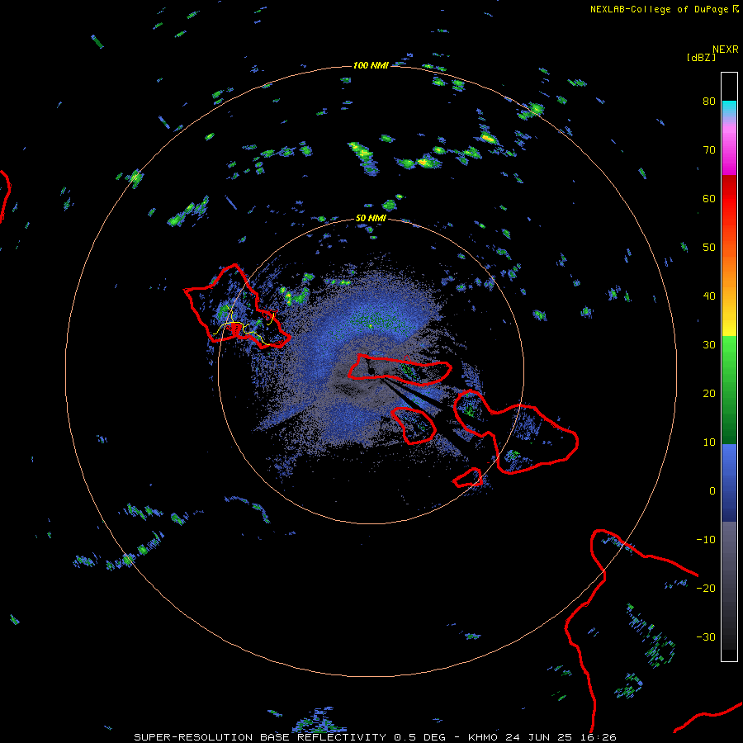Click the 70 dBZ scale value

(x=709, y=150)
